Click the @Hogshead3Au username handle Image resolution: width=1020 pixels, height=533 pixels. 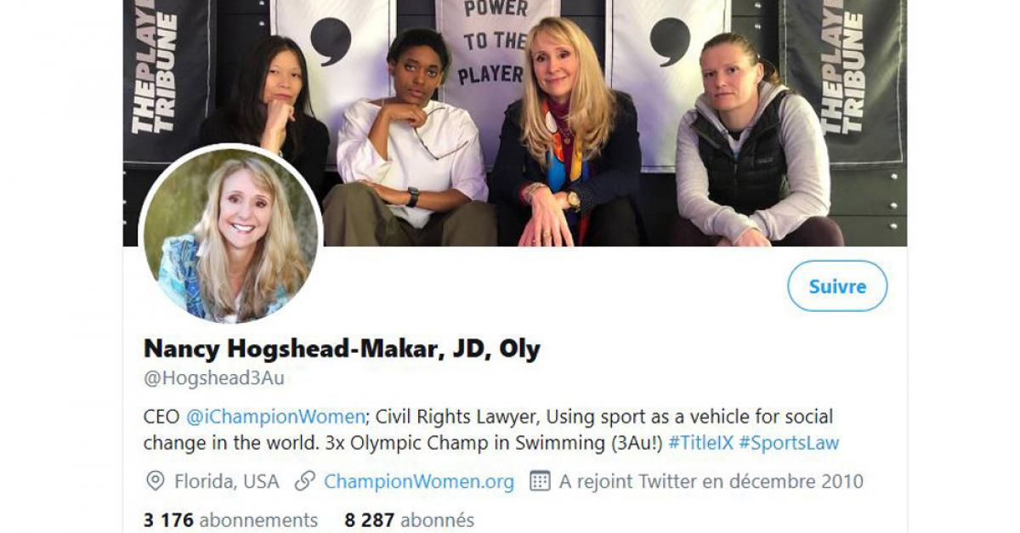coord(213,379)
